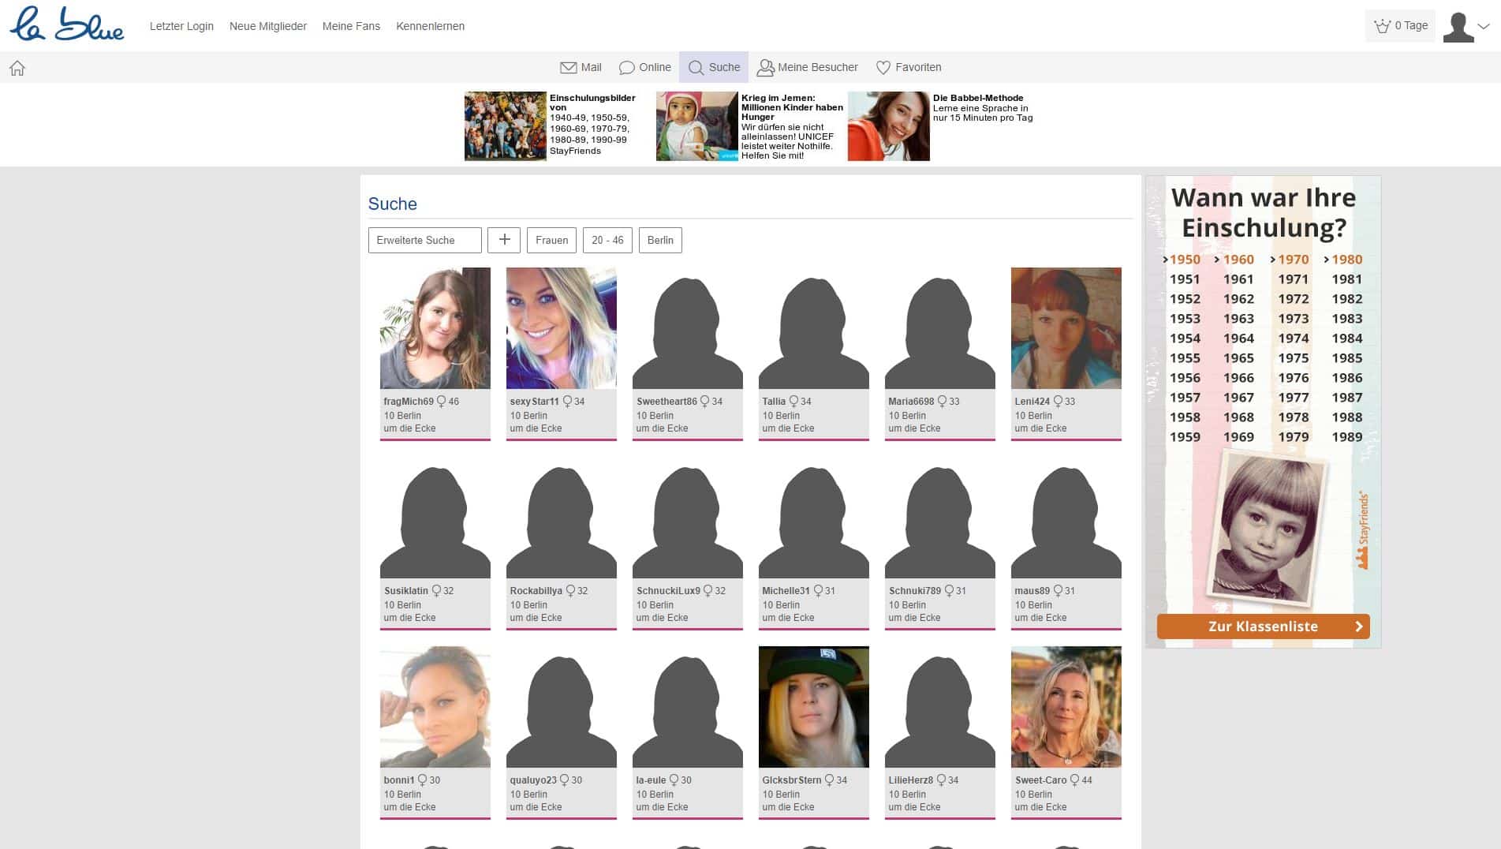The height and width of the screenshot is (849, 1501).
Task: Click the la blue logo
Action: click(x=67, y=24)
